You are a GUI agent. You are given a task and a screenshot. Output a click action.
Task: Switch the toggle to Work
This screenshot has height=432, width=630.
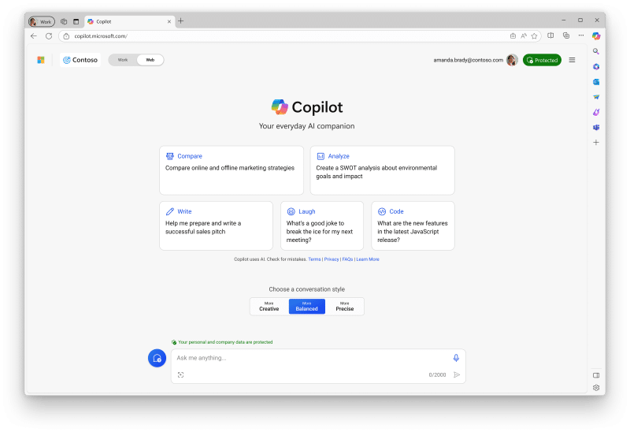coord(123,60)
